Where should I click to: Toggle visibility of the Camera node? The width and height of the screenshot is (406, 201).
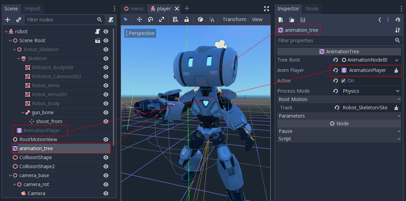pos(106,193)
